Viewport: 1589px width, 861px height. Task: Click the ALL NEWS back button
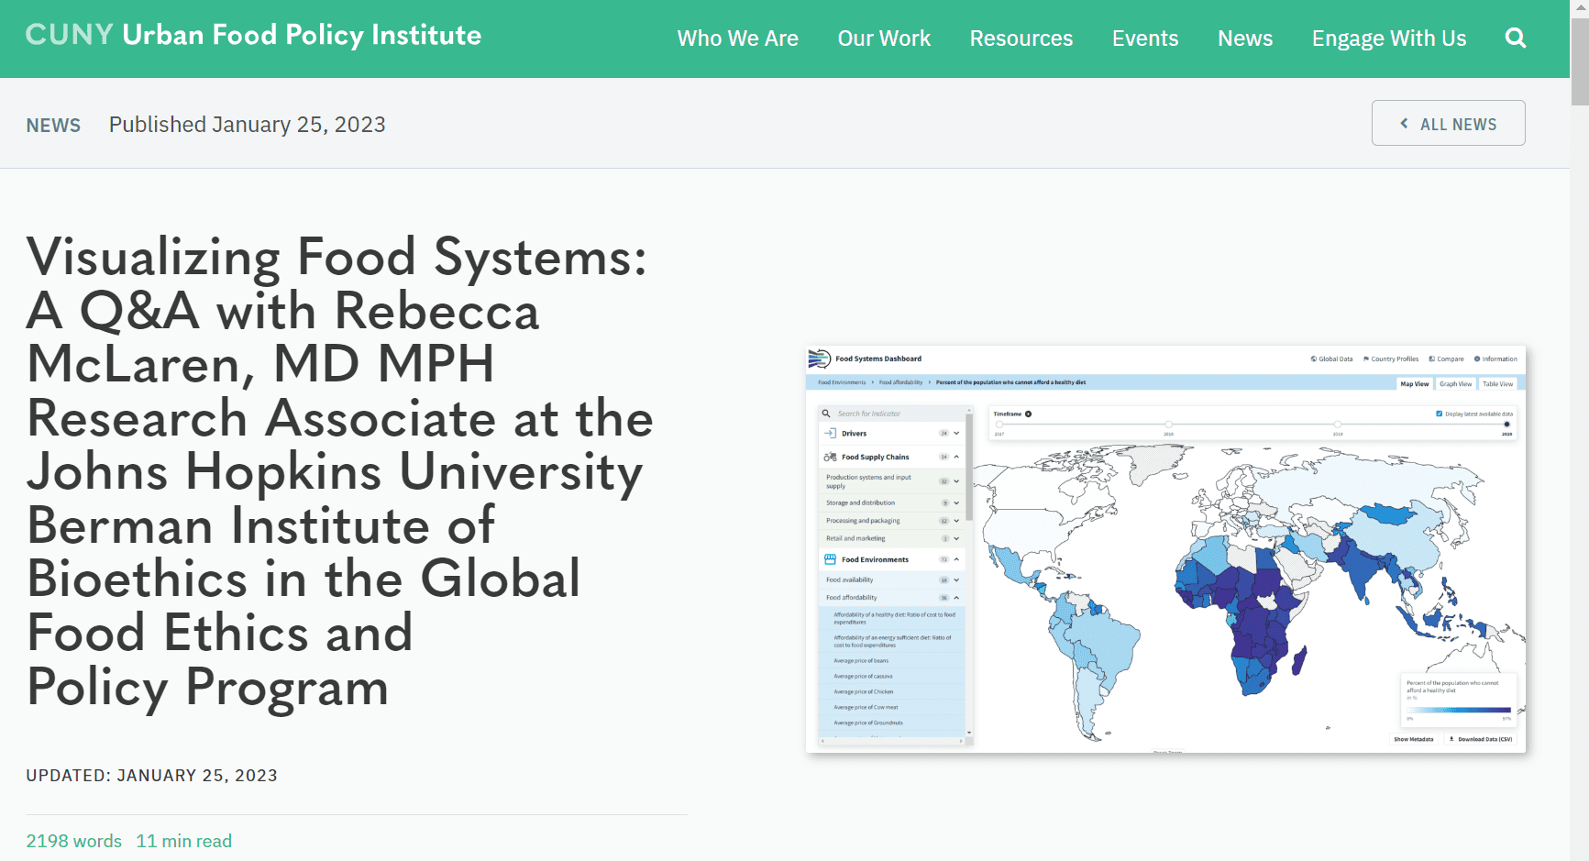[1449, 123]
